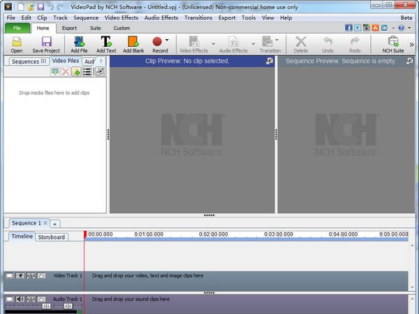Mute Audio Track 1 speaker icon
Screen dimensions: 419x314
(20, 299)
